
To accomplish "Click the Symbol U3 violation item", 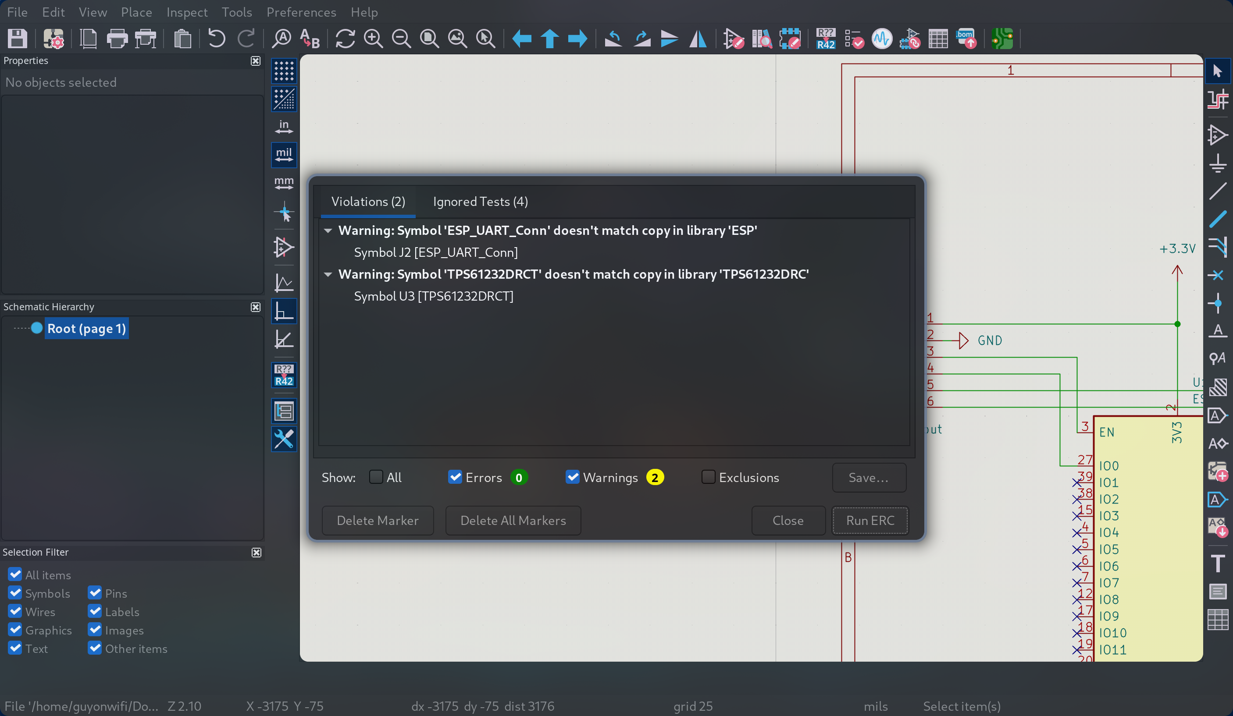I will pyautogui.click(x=434, y=296).
